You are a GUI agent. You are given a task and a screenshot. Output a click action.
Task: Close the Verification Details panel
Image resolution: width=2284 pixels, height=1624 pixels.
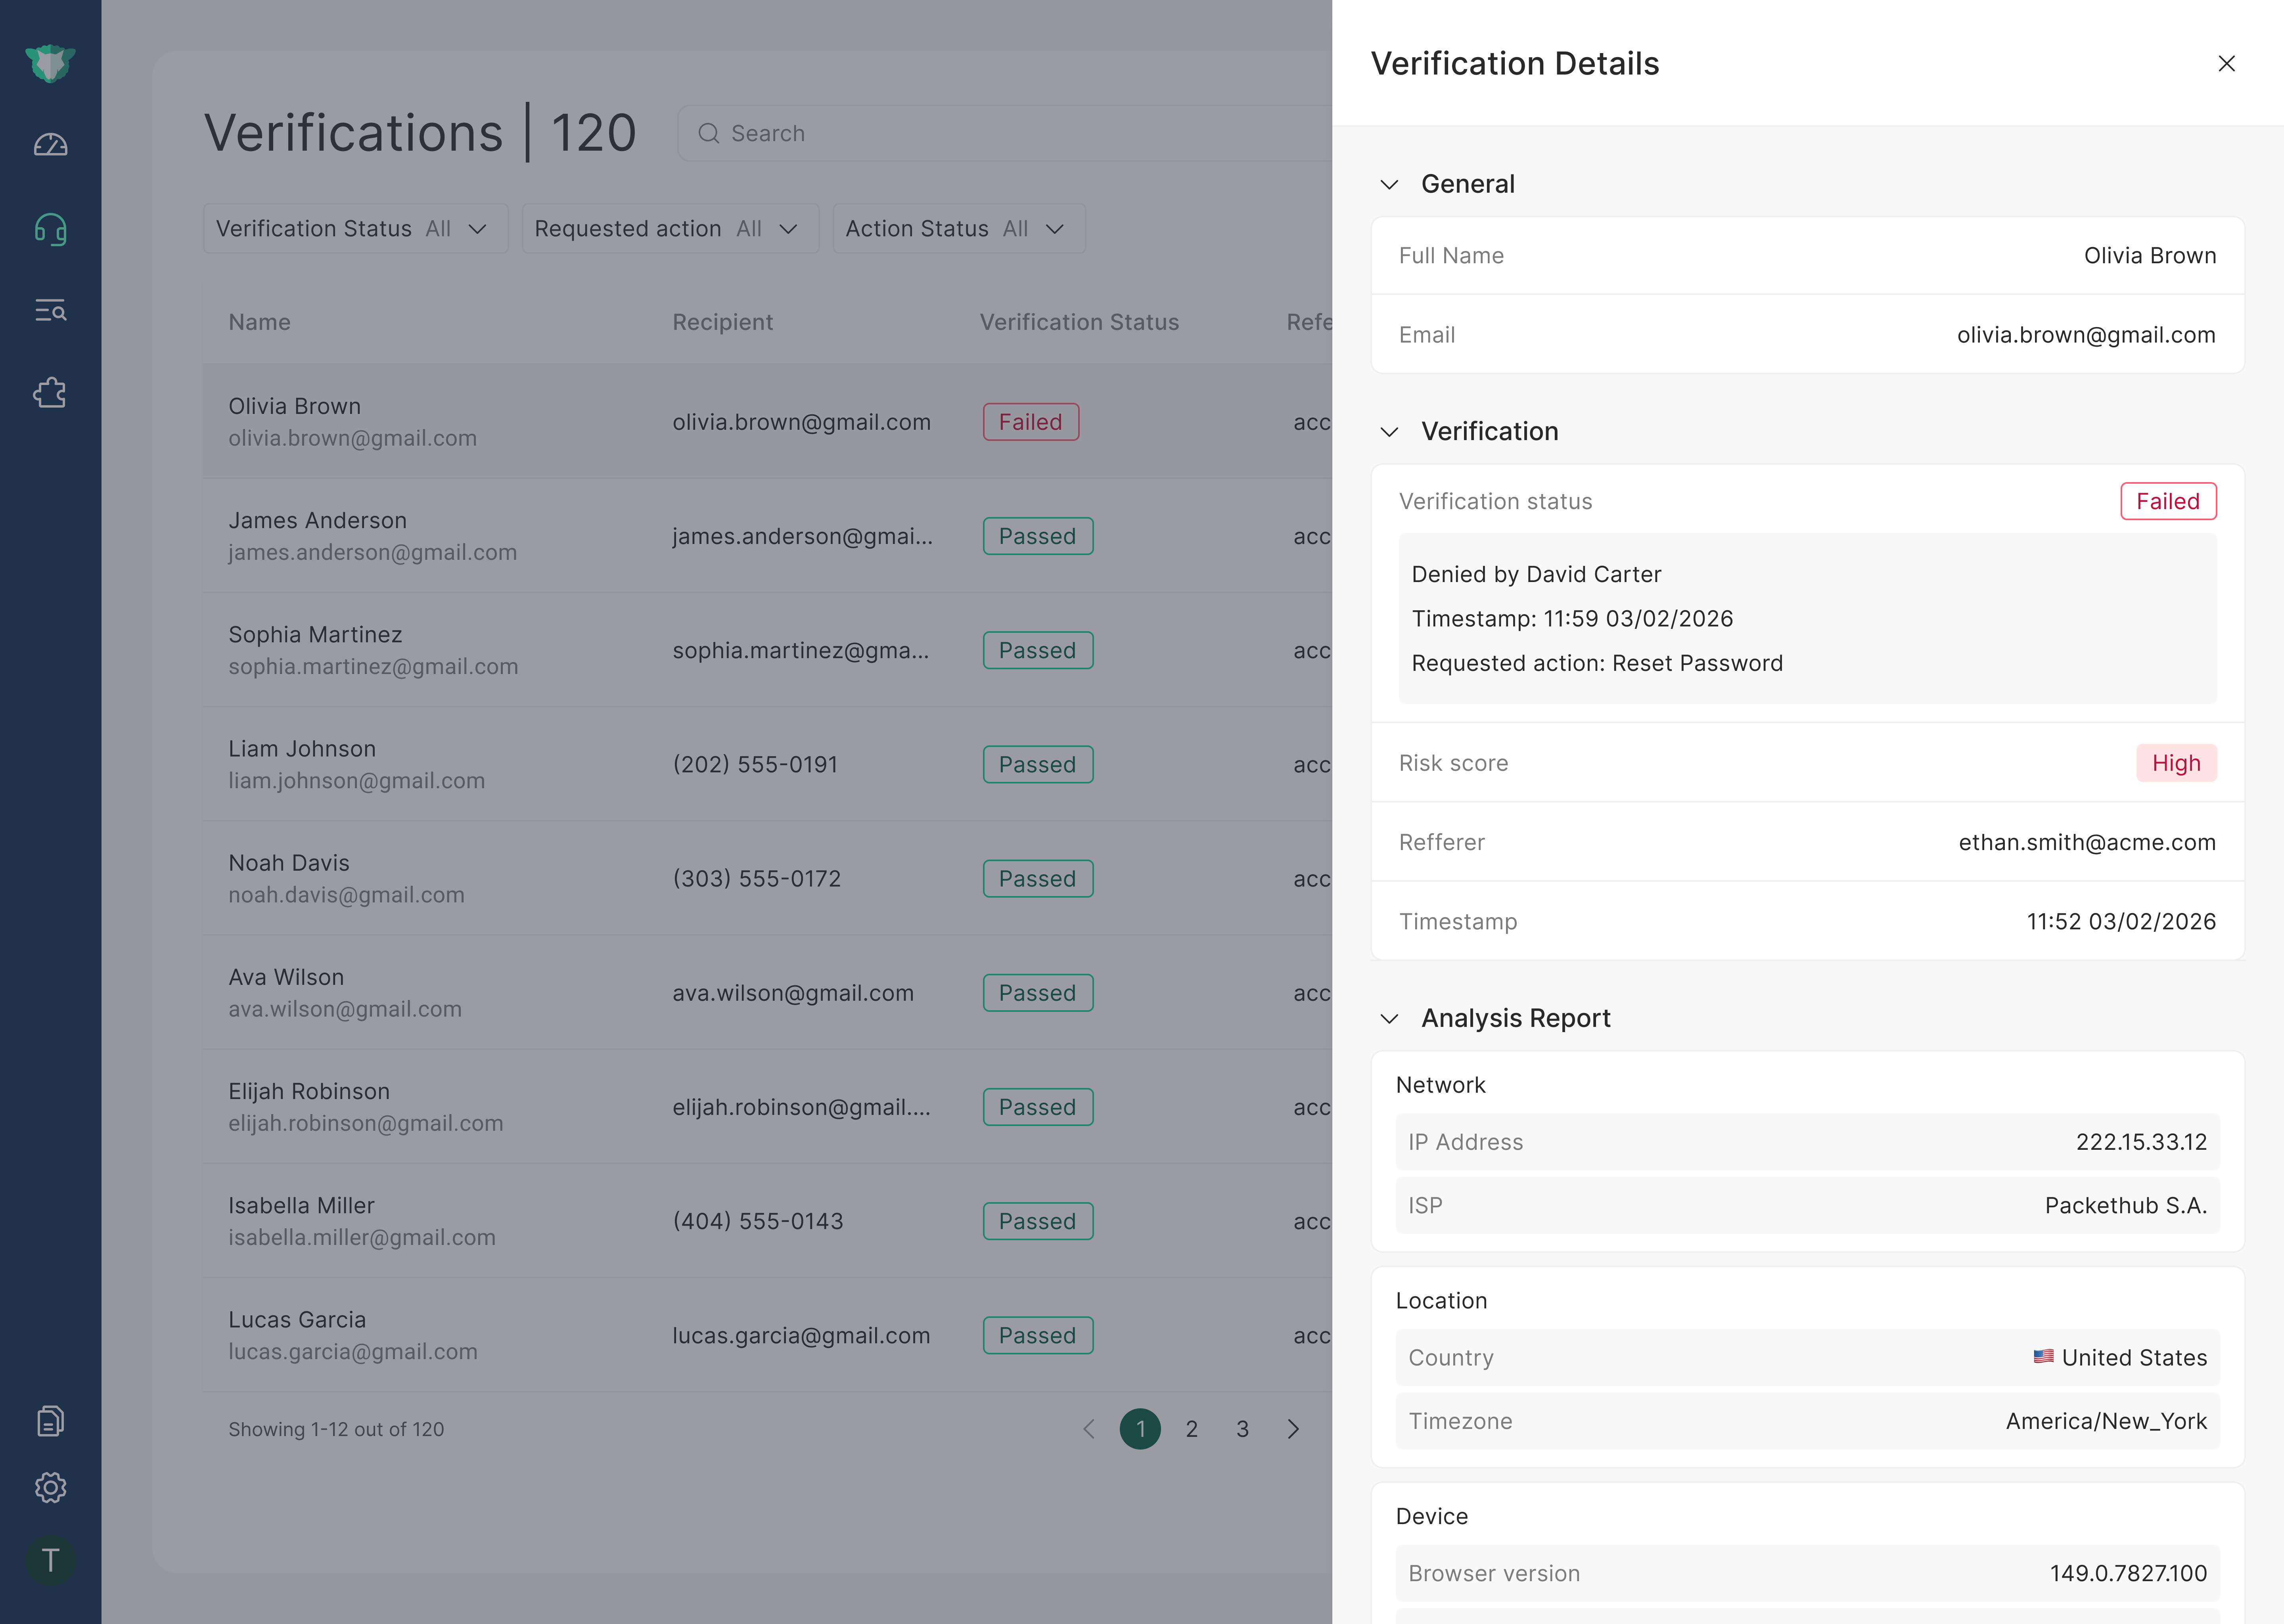tap(2226, 63)
